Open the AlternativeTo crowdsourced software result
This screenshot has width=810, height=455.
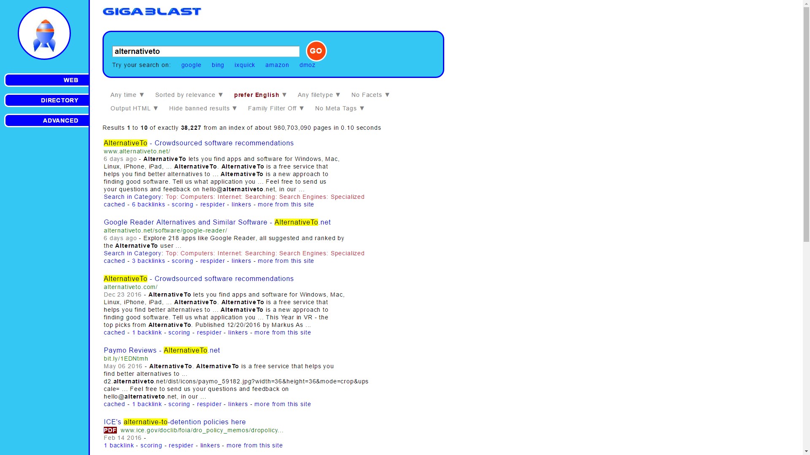pyautogui.click(x=198, y=143)
